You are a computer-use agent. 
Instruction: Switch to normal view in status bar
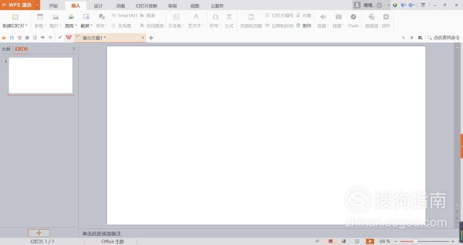331,241
